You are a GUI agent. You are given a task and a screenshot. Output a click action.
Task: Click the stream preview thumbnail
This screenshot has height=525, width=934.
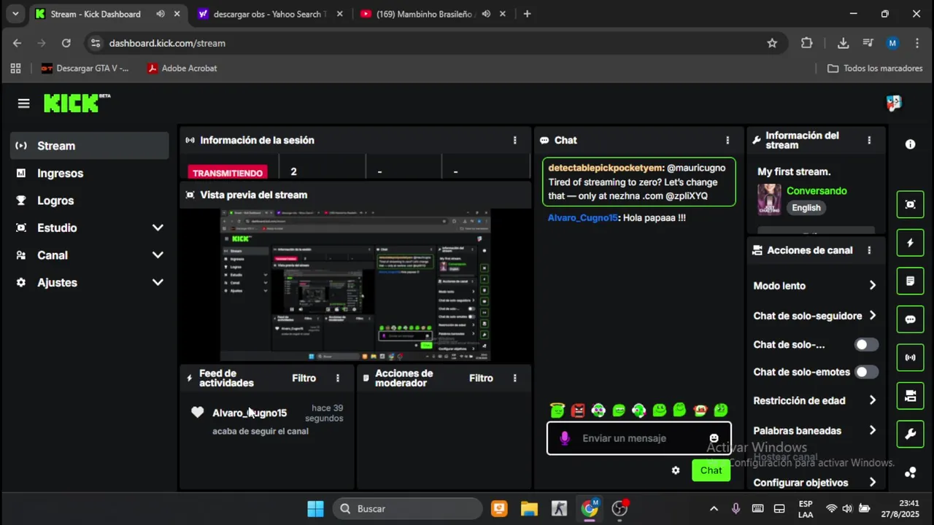click(x=355, y=285)
